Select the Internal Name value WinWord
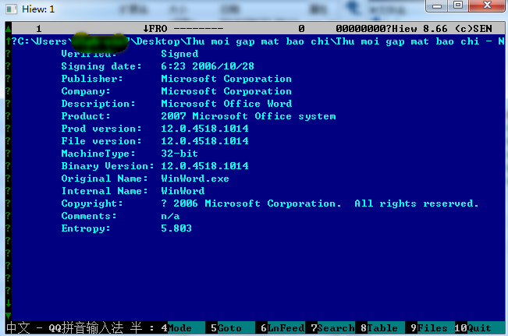The image size is (508, 336). coord(183,191)
